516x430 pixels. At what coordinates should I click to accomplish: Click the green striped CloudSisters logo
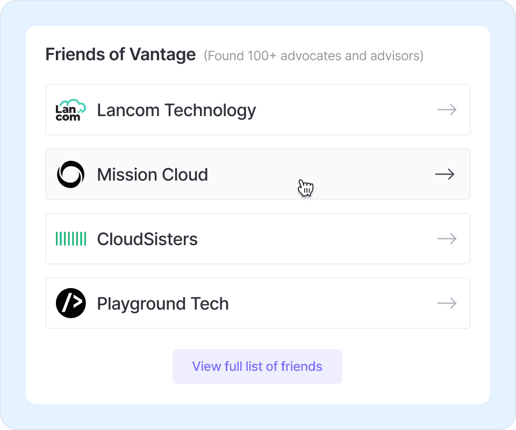pos(71,239)
